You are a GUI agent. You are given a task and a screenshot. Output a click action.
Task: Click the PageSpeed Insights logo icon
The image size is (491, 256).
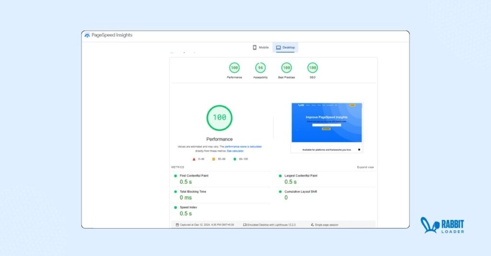pyautogui.click(x=87, y=35)
